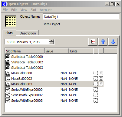Select the Slots tab
The height and width of the screenshot is (117, 122).
pyautogui.click(x=9, y=33)
